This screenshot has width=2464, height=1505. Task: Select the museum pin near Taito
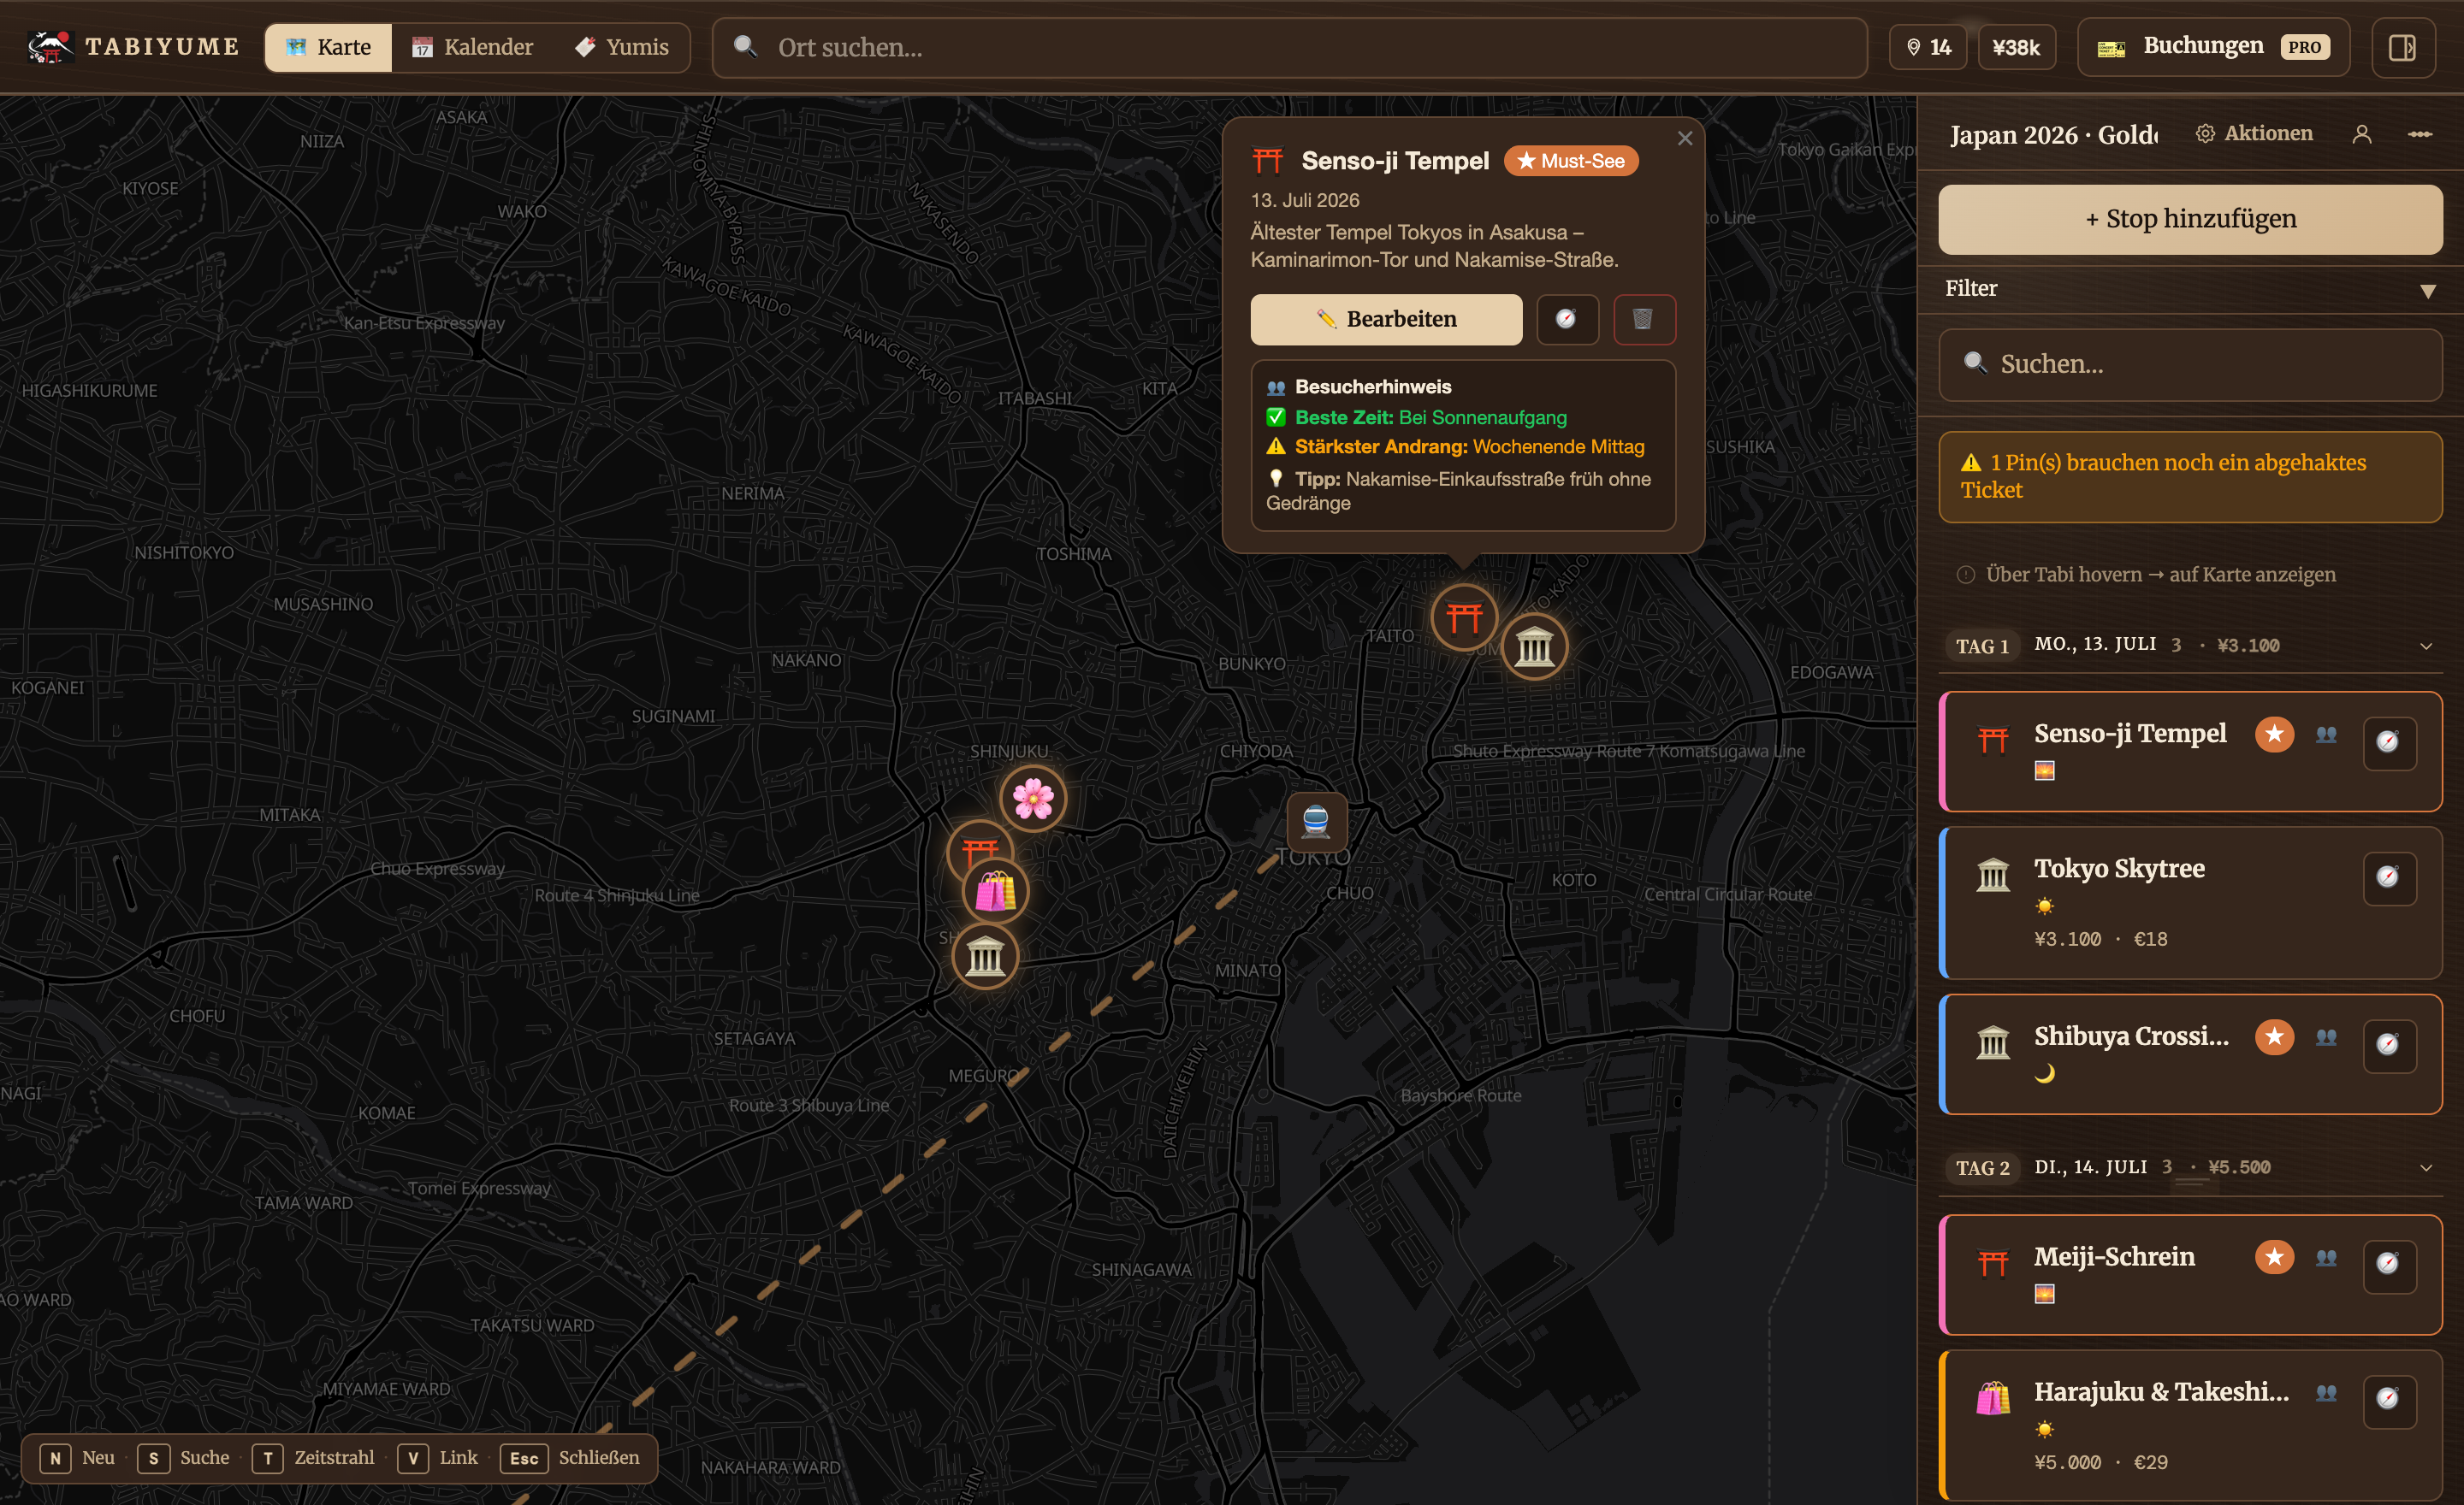[1534, 646]
